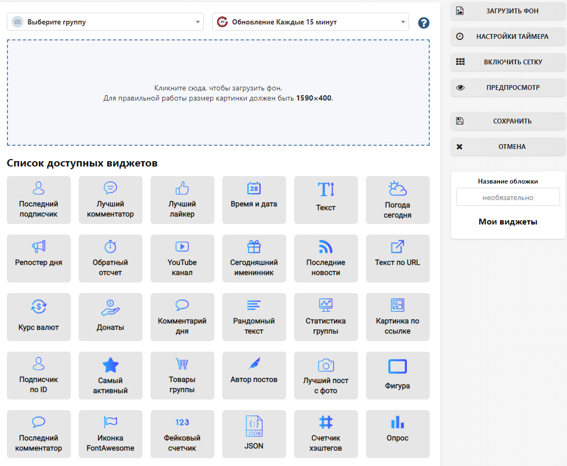
Task: Click the Отмена cancel button
Action: pyautogui.click(x=507, y=147)
